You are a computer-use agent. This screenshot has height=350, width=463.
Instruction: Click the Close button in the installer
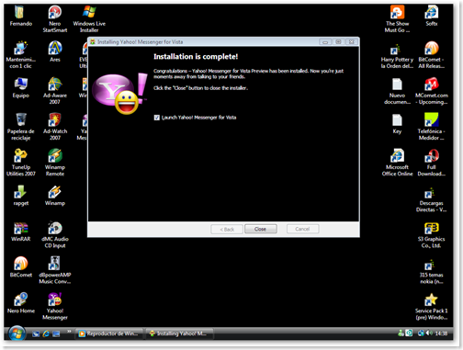point(261,229)
